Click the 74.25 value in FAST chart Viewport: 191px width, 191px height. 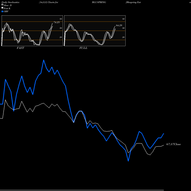[57, 23]
